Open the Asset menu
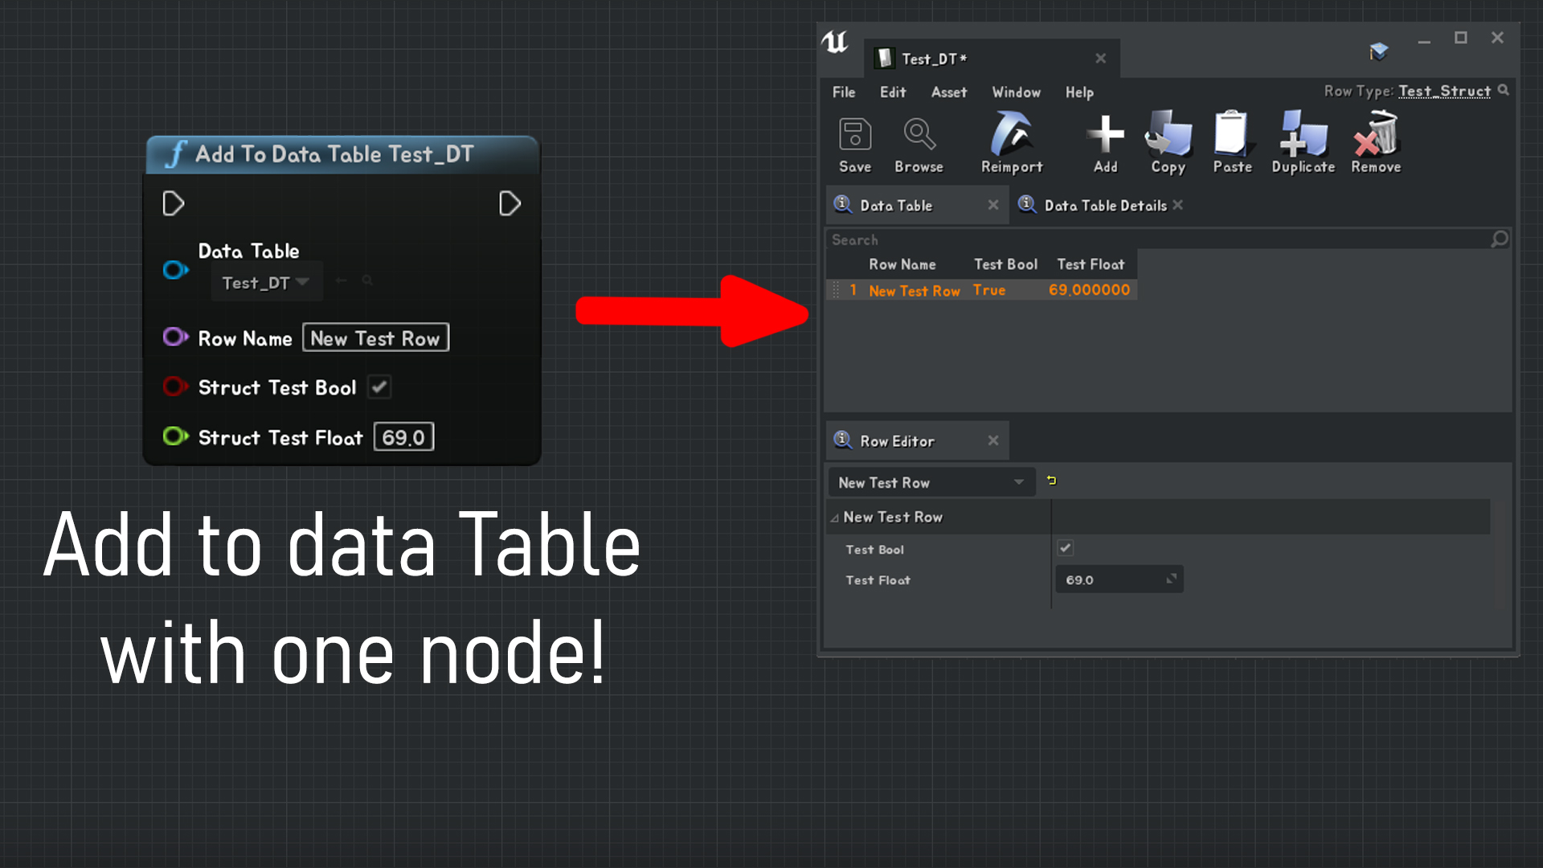 (948, 92)
